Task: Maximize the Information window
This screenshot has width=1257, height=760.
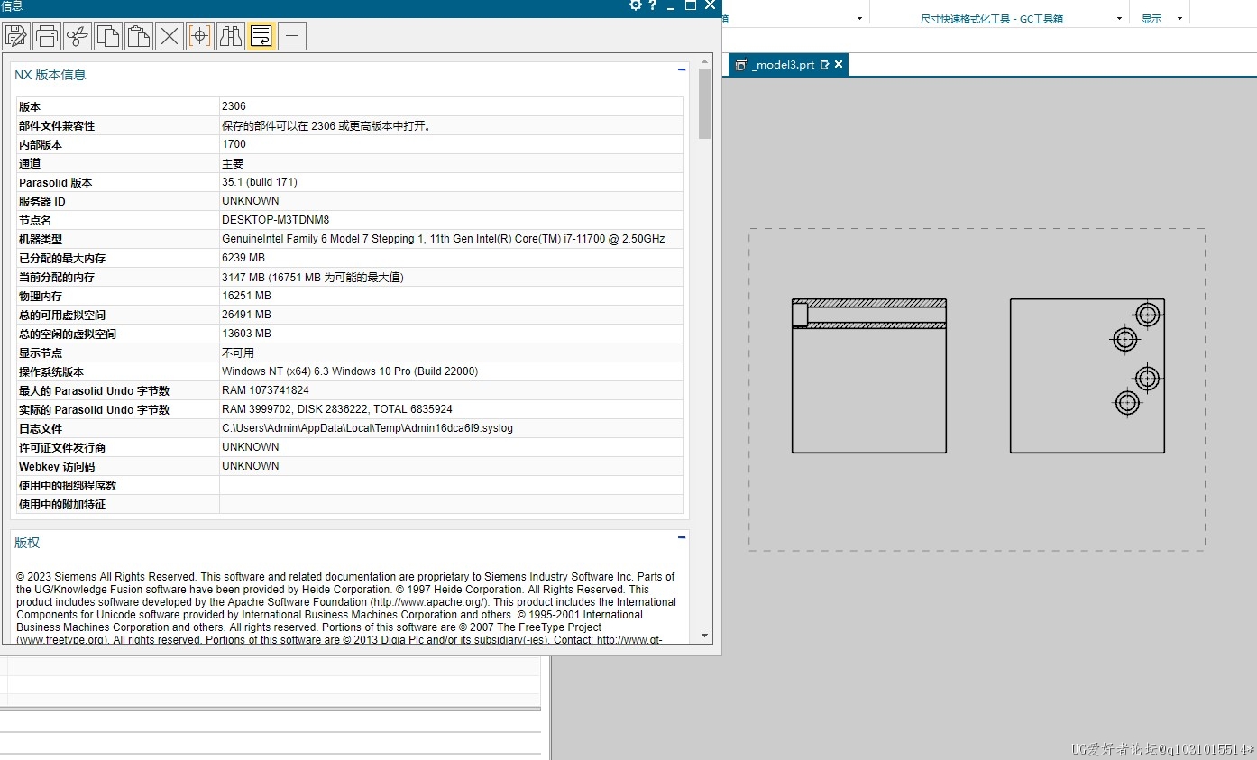Action: (x=691, y=5)
